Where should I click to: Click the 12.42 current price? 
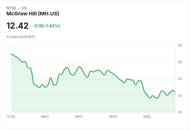17,26
